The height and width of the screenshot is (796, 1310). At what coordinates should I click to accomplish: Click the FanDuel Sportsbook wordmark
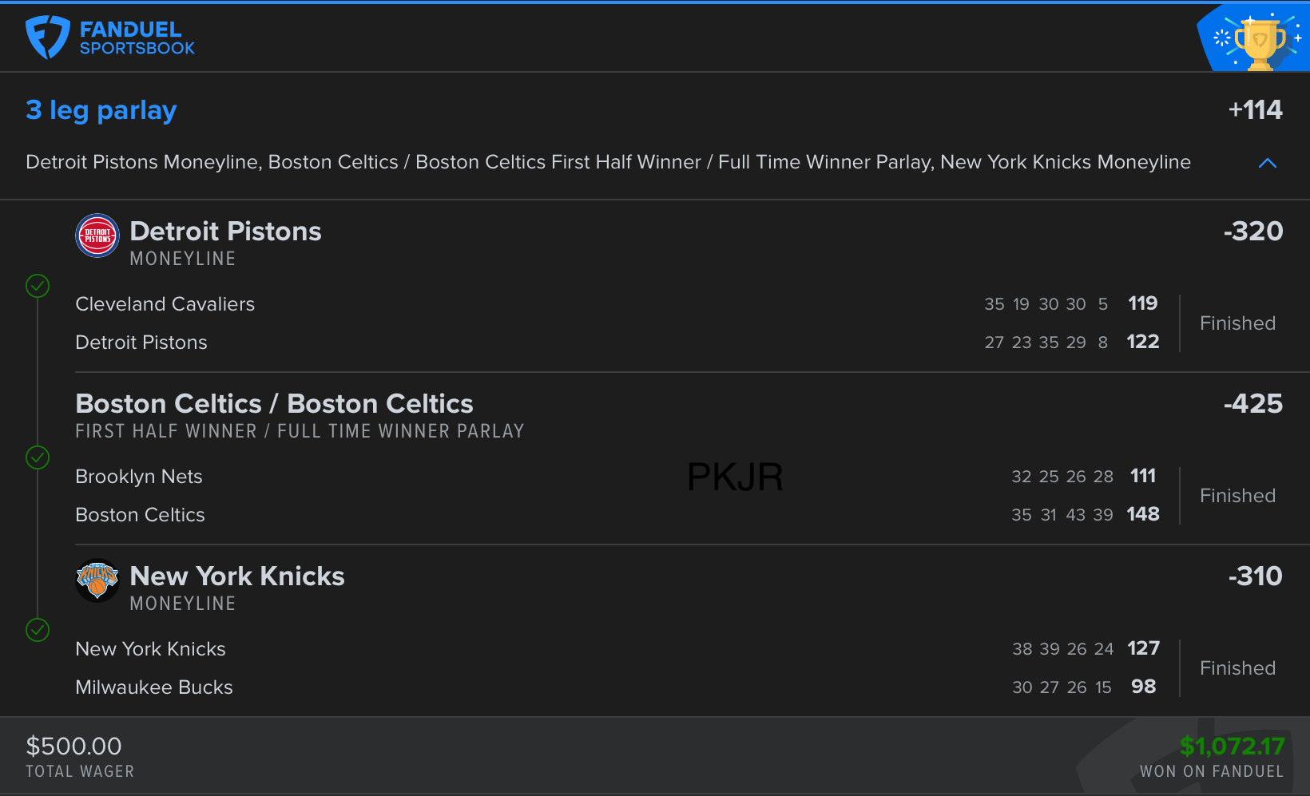[x=137, y=38]
